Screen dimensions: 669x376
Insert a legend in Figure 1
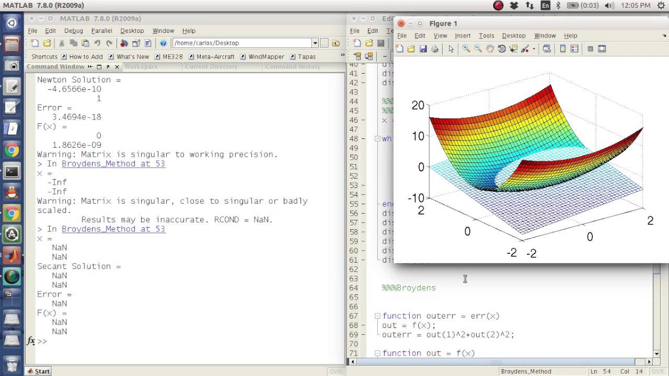(x=574, y=49)
